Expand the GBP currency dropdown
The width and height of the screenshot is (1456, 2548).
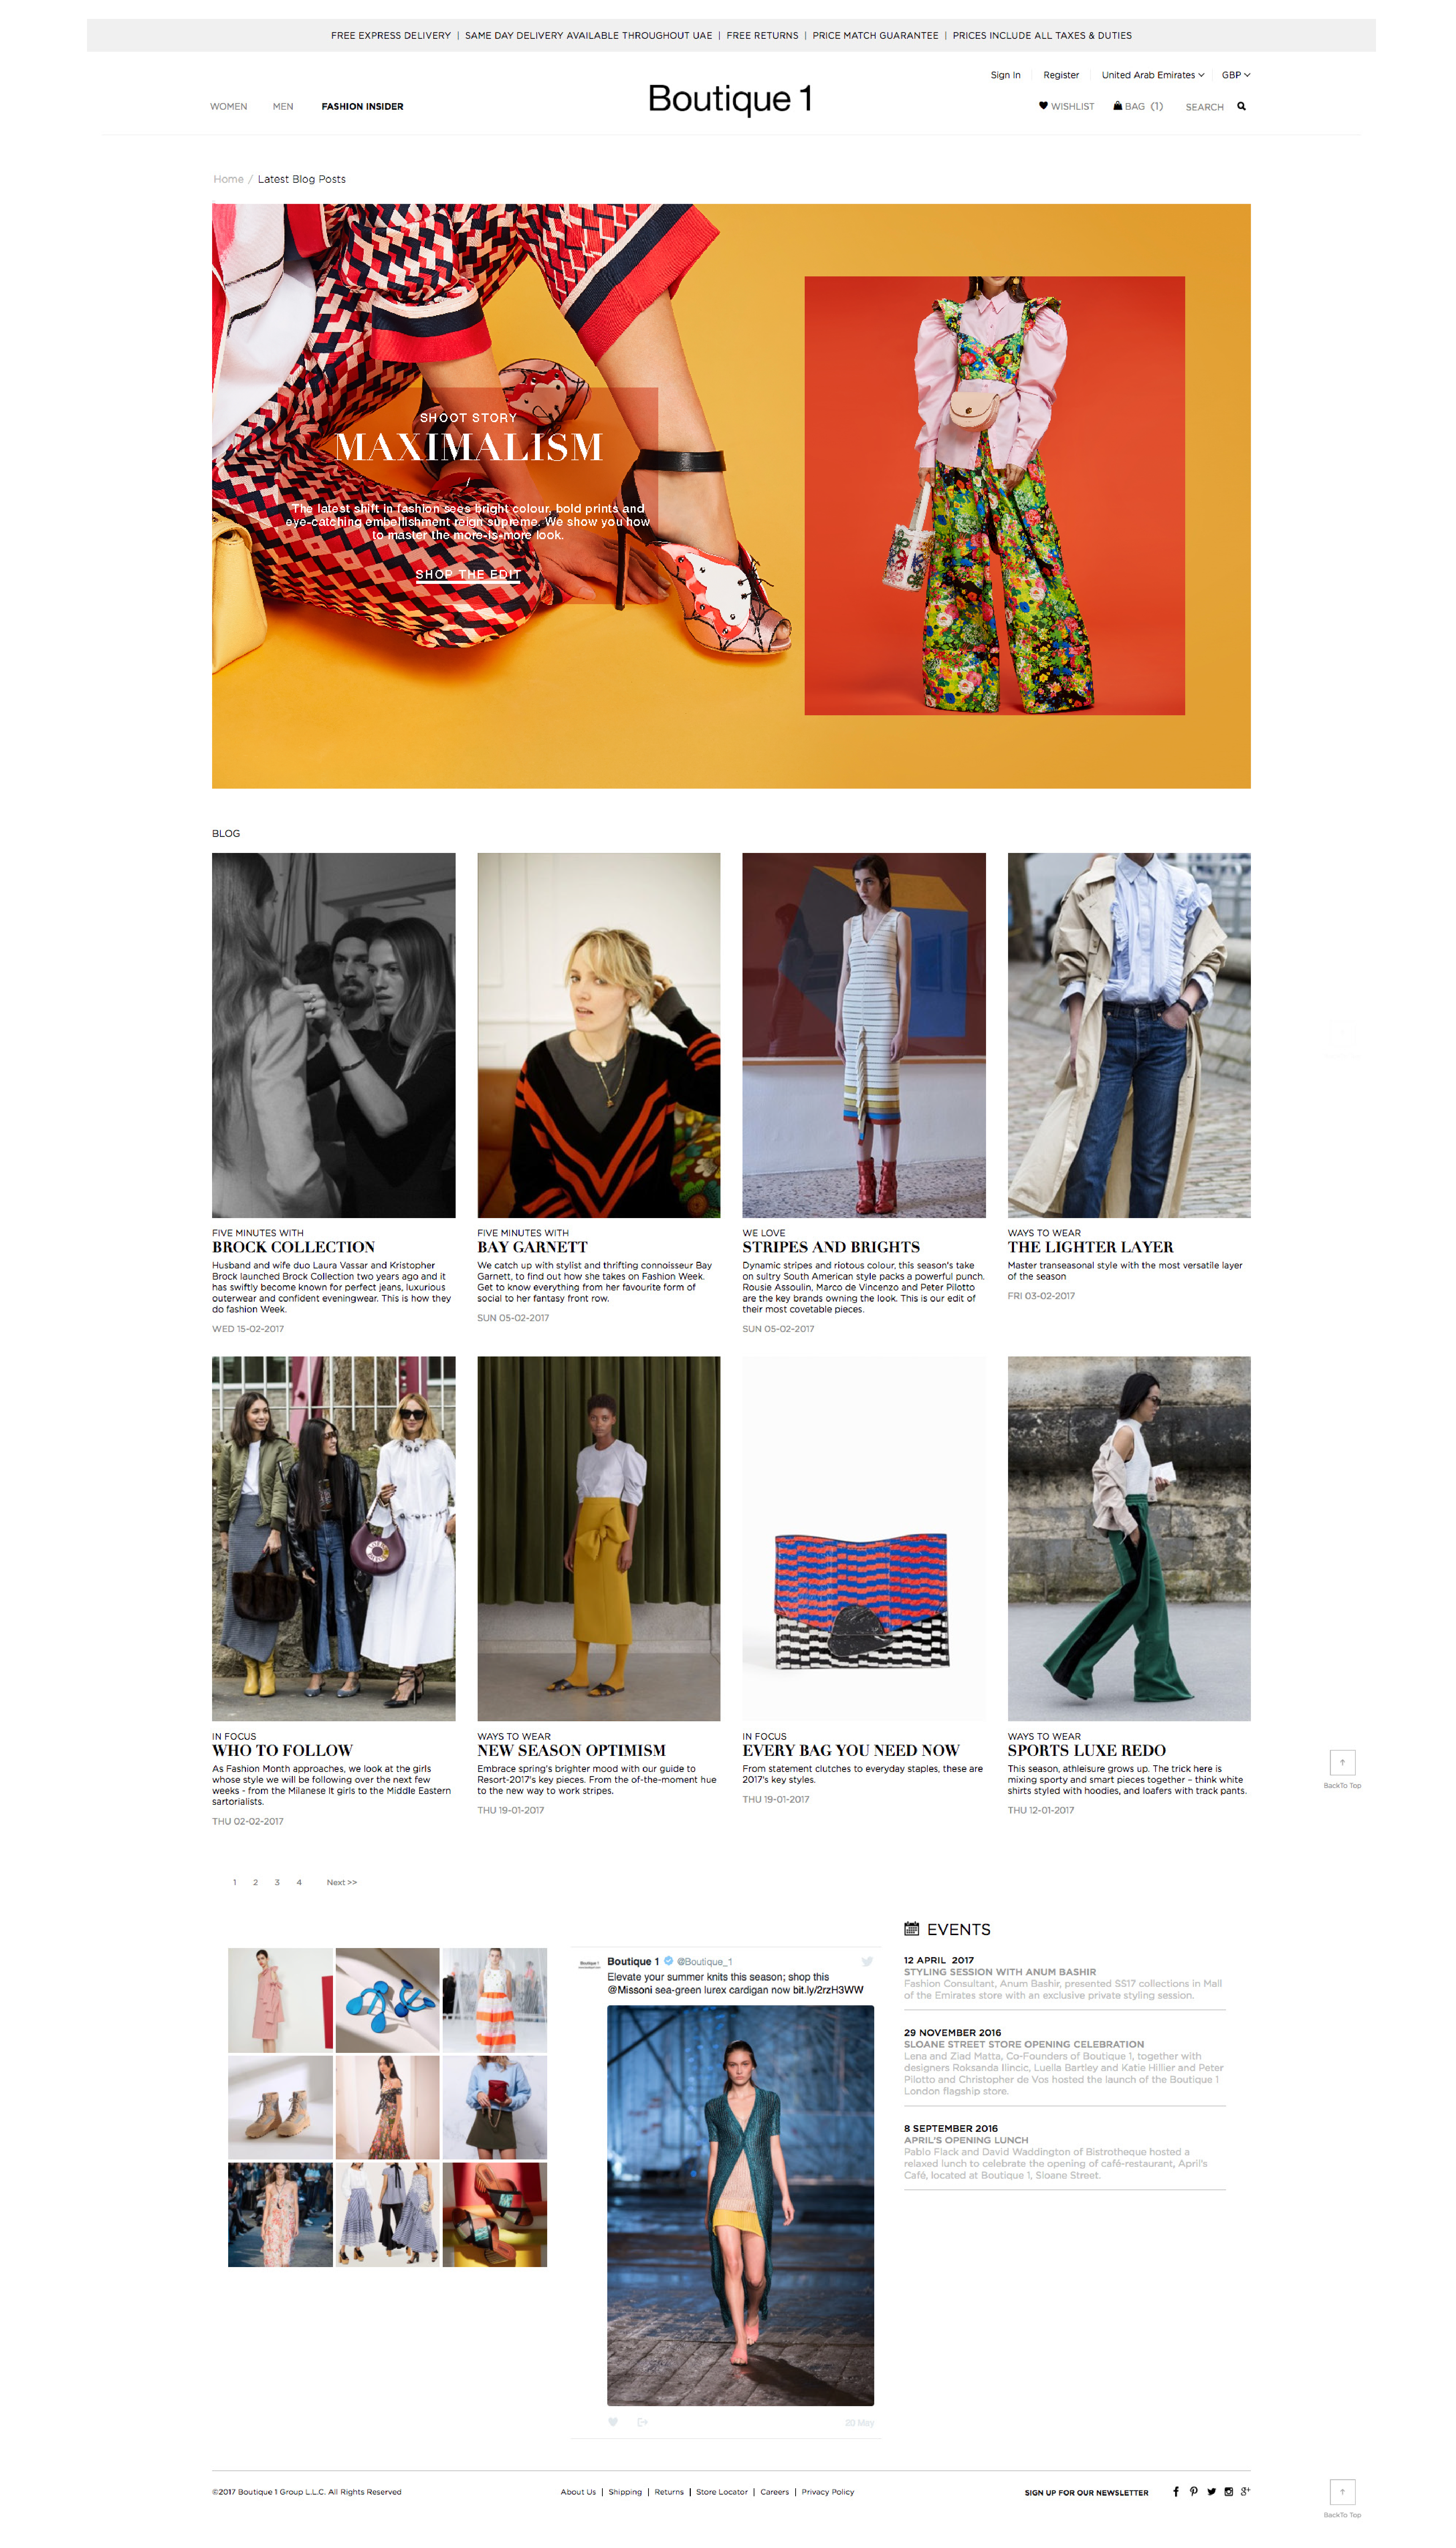pyautogui.click(x=1235, y=75)
